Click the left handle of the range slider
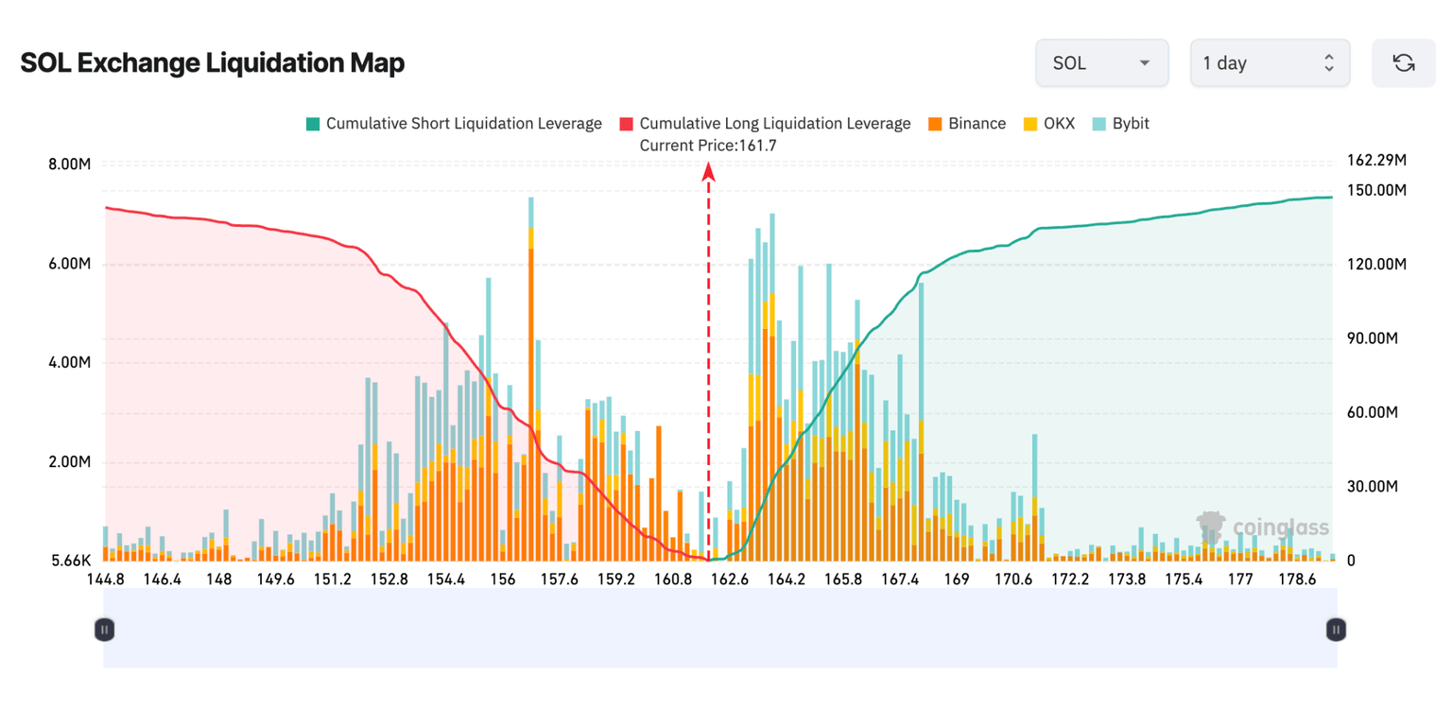 click(104, 629)
